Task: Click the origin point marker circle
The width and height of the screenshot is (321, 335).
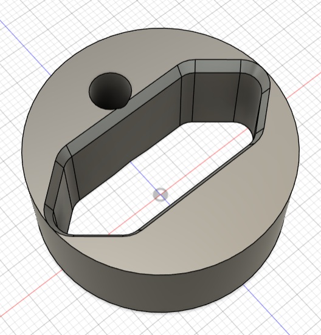Action: pyautogui.click(x=160, y=195)
